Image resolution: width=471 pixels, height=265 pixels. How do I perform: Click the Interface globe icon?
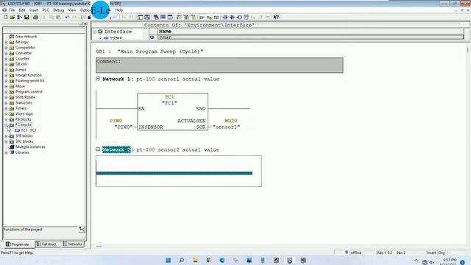click(100, 32)
